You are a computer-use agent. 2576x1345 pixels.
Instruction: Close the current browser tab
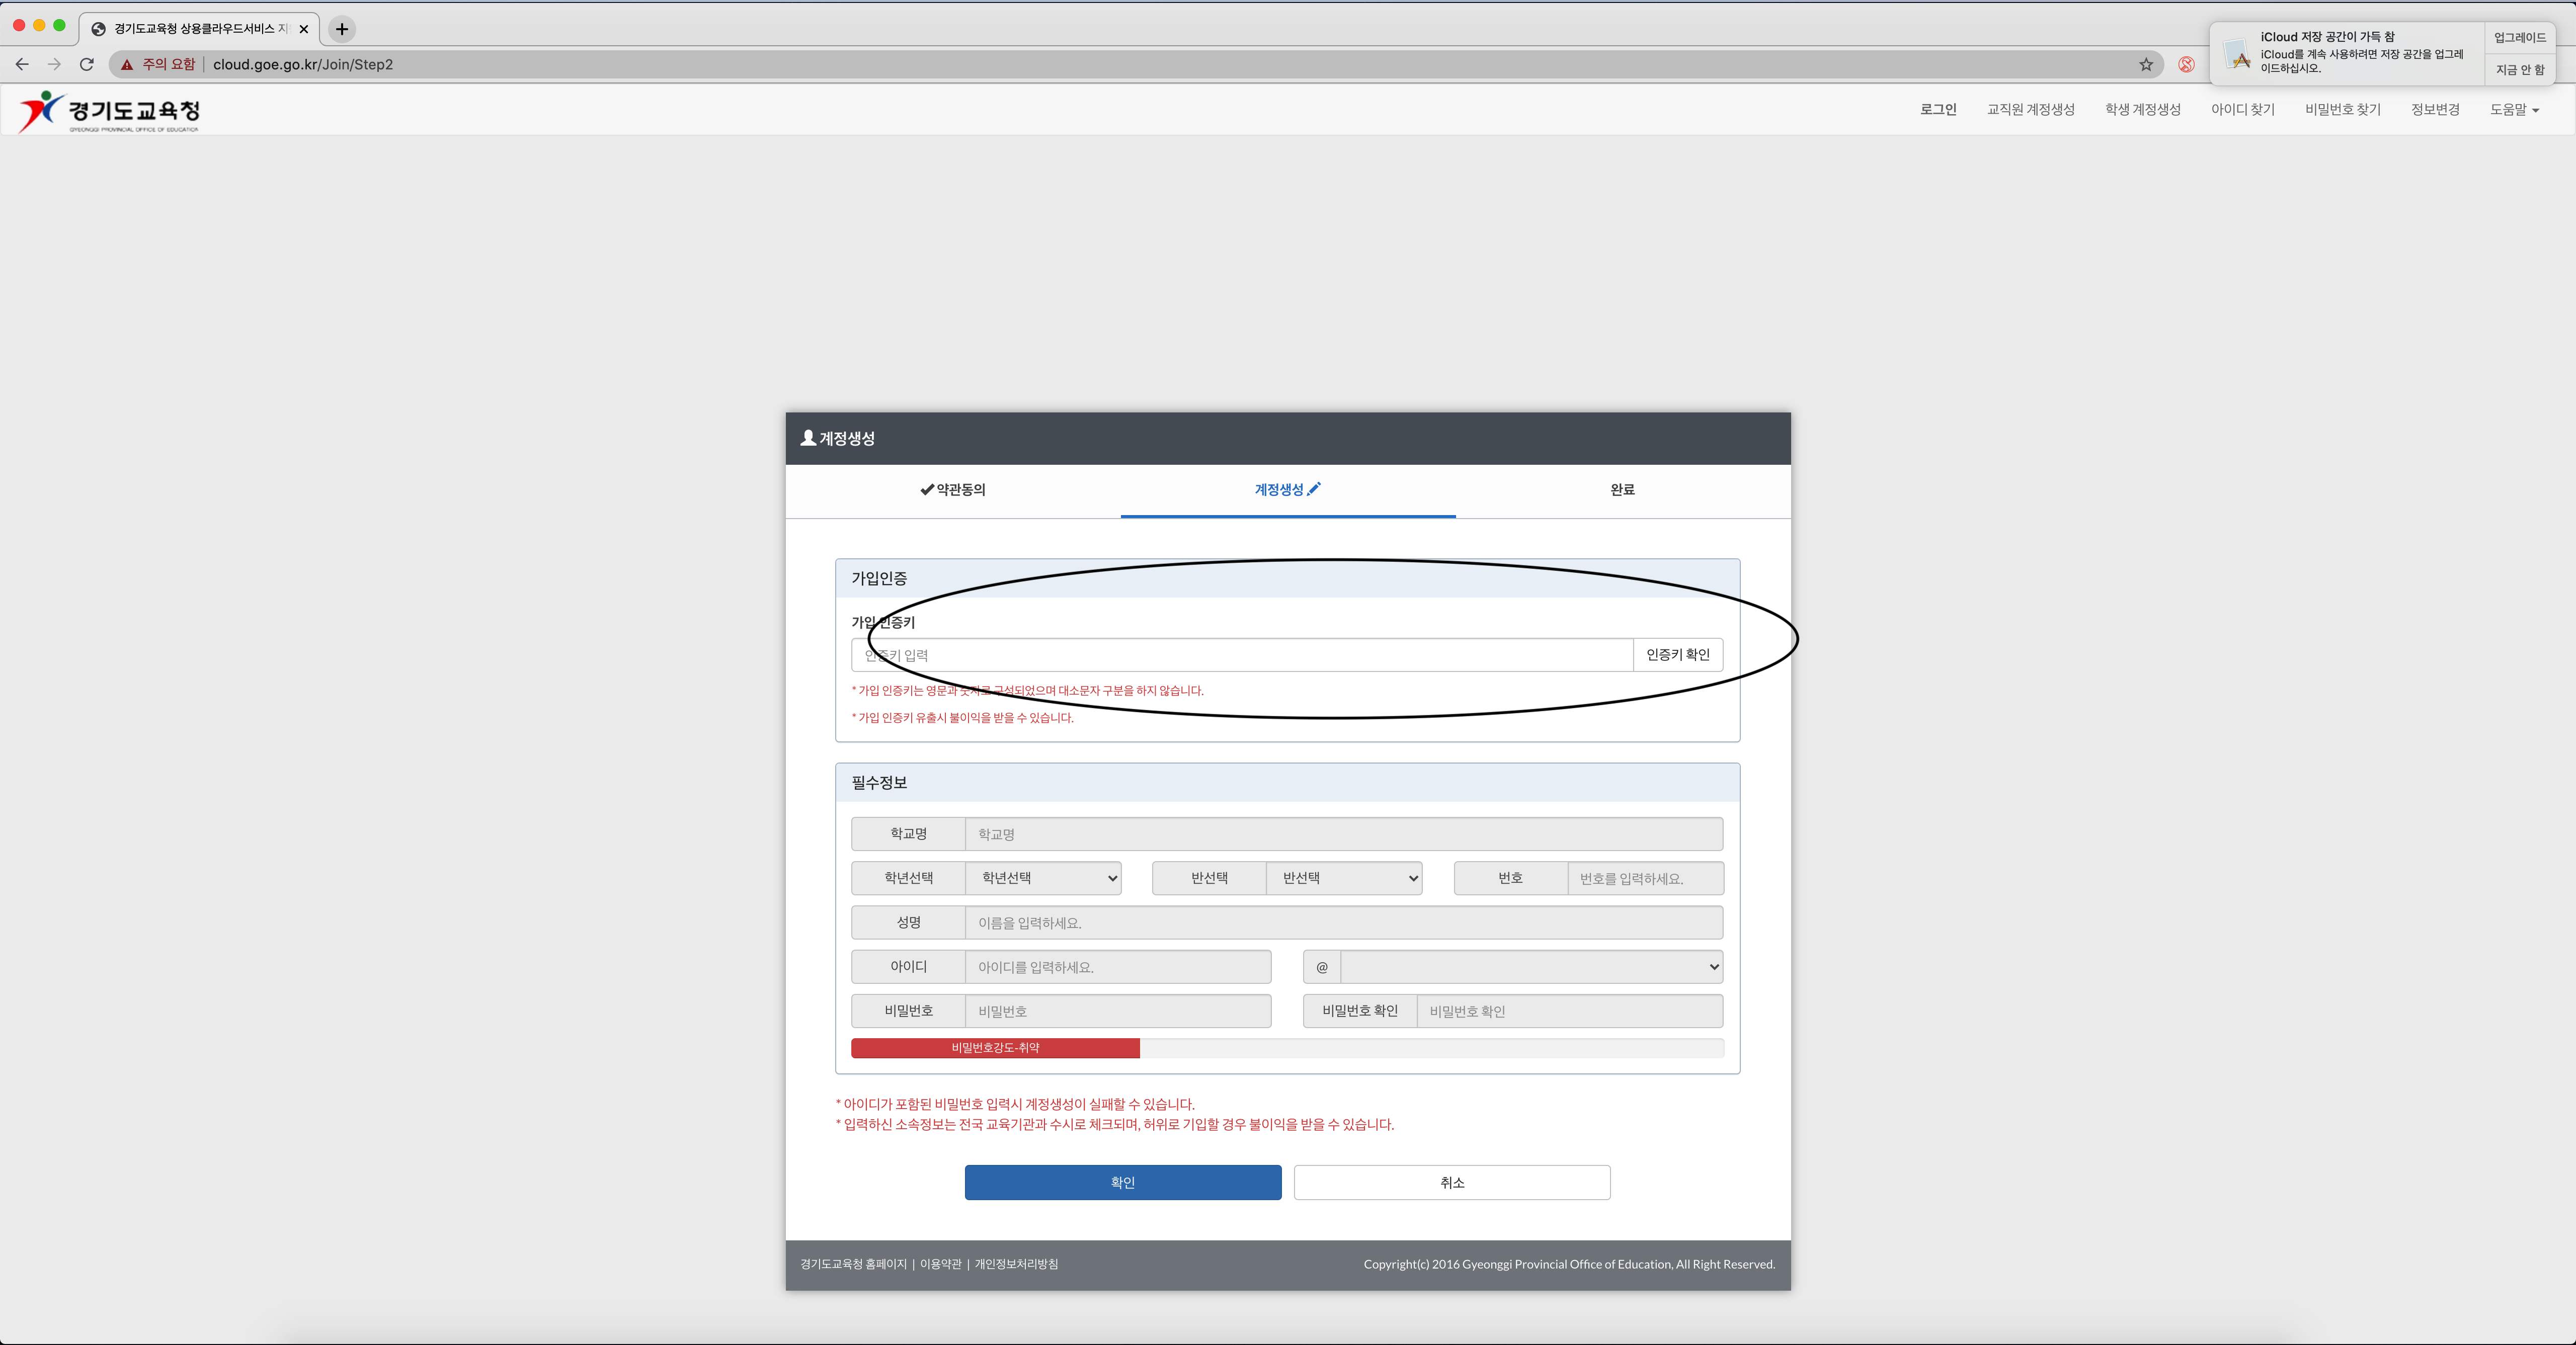pyautogui.click(x=304, y=29)
